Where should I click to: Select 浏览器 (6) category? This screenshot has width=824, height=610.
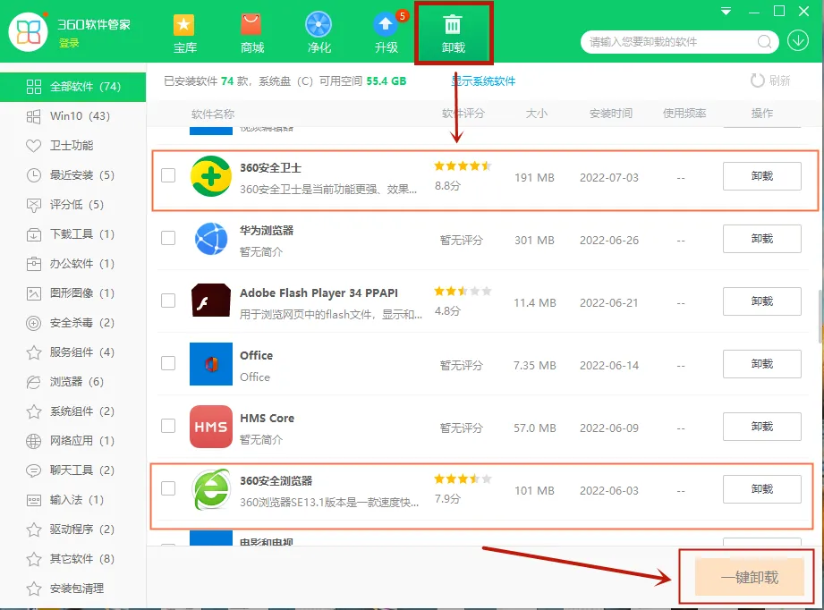click(x=73, y=381)
